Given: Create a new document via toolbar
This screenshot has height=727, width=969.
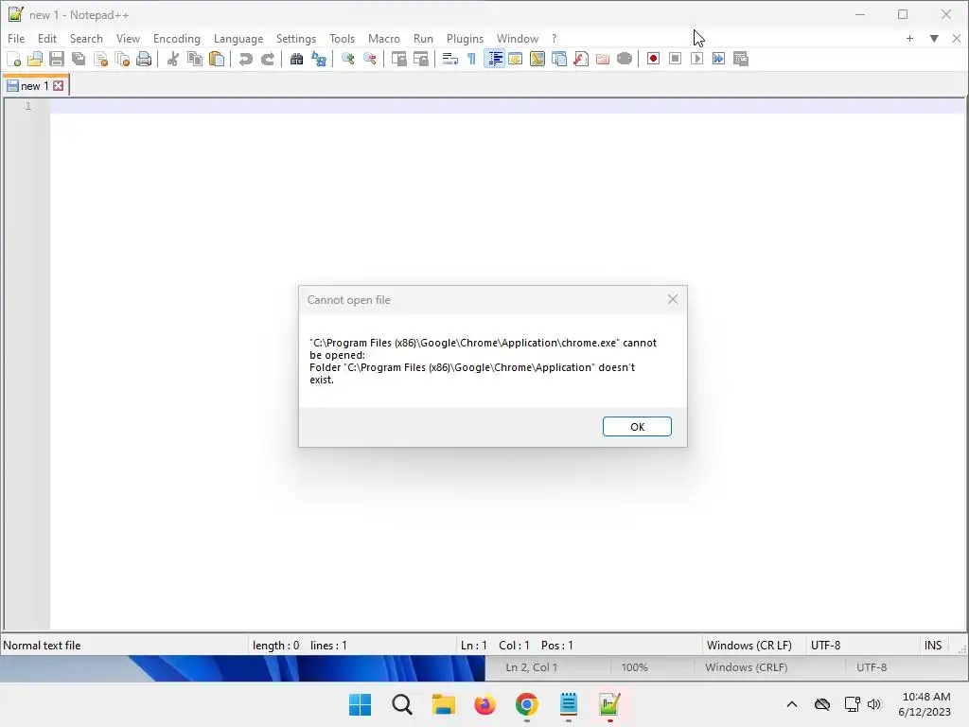Looking at the screenshot, I should pos(13,59).
